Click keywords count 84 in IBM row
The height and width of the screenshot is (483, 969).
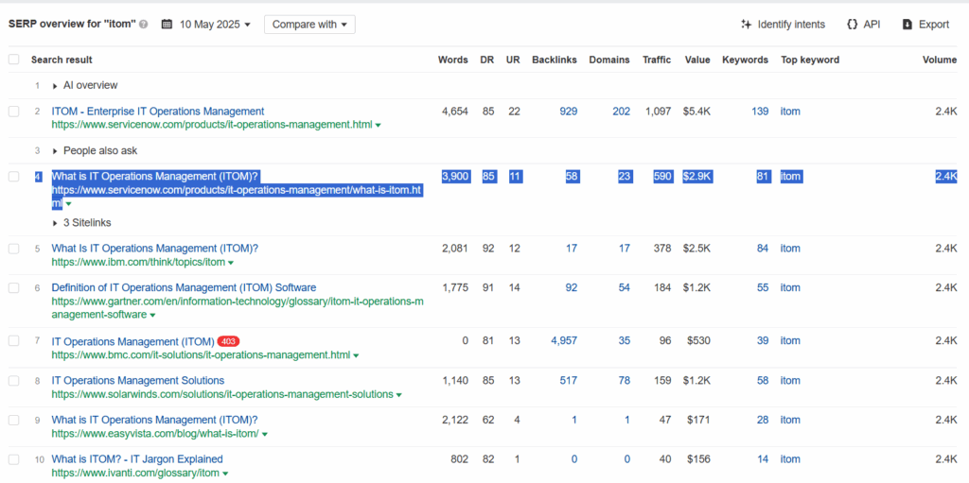click(x=763, y=249)
